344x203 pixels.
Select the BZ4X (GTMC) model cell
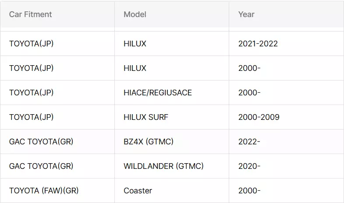(x=149, y=142)
